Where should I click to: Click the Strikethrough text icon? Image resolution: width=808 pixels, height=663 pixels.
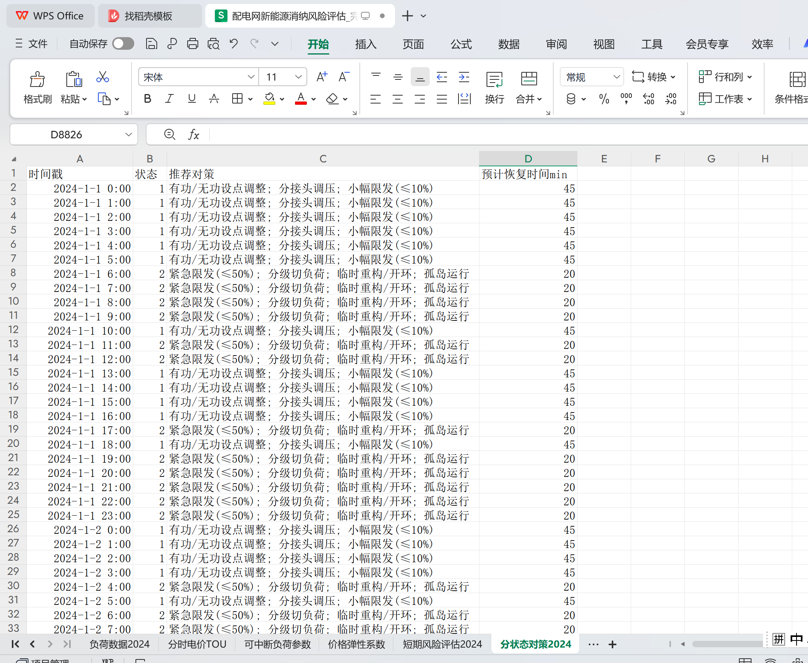(x=214, y=99)
